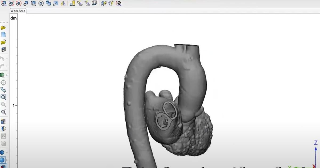The image size is (320, 168).
Task: Select the pan four-arrow move tool
Action: (3, 82)
